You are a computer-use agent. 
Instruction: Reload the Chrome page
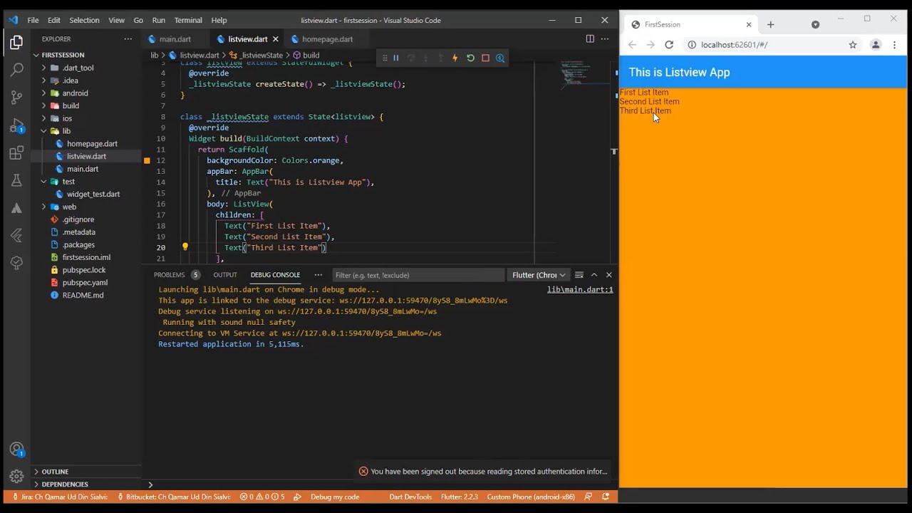point(669,45)
